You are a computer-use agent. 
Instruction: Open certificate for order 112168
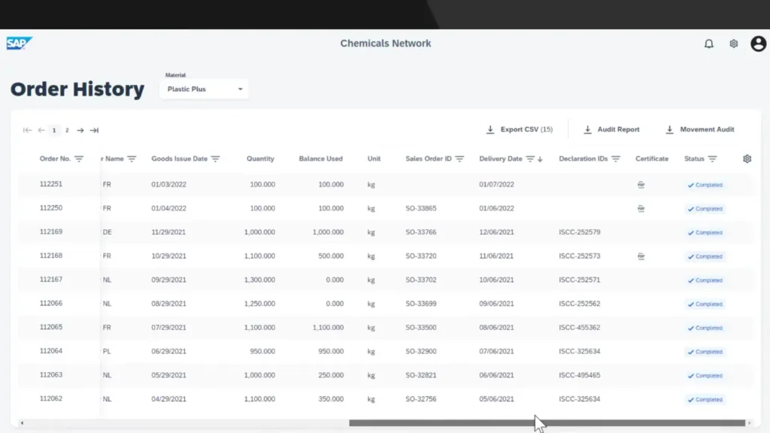[641, 256]
